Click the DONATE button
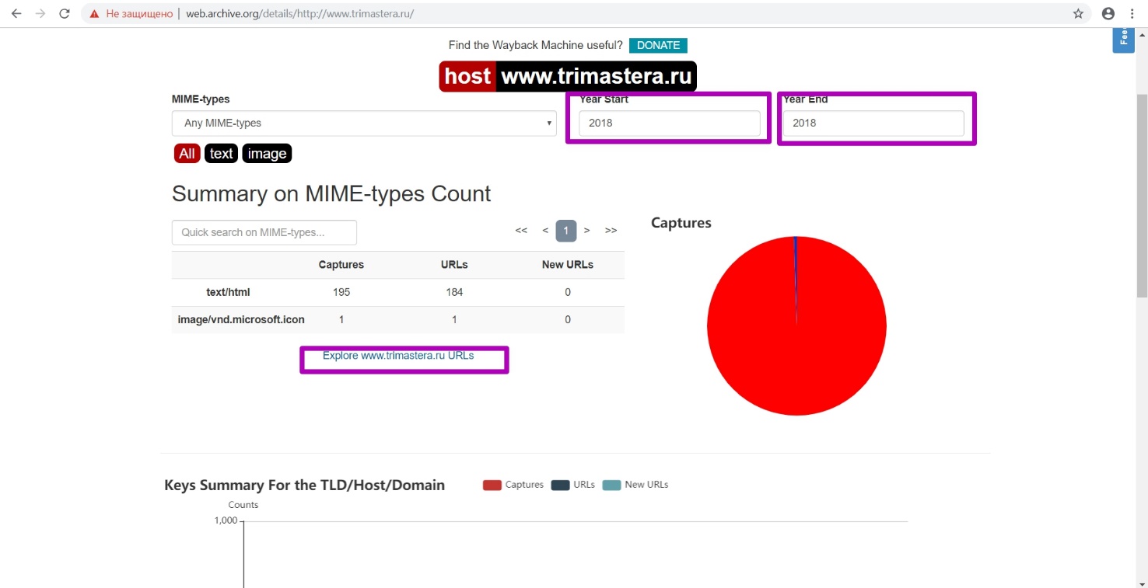The image size is (1148, 588). 658,45
